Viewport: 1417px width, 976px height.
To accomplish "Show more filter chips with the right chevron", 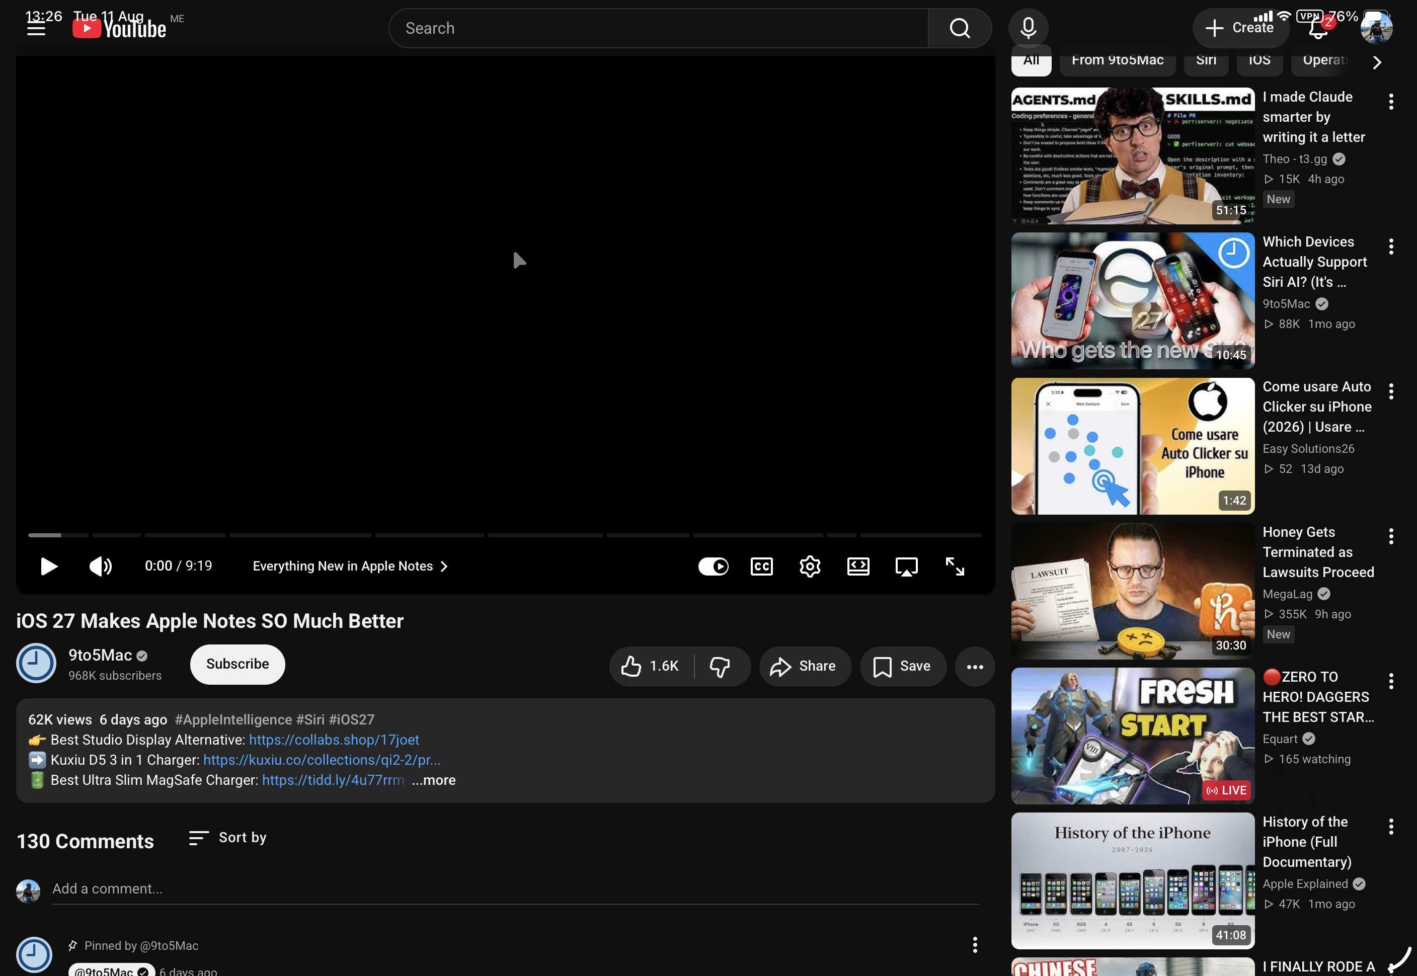I will tap(1377, 62).
